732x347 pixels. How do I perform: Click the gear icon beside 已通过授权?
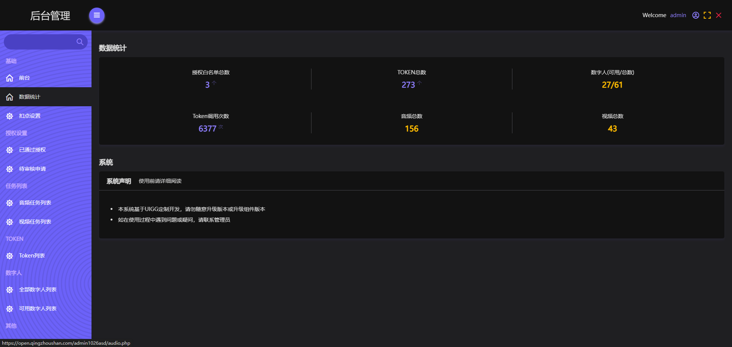pos(10,150)
